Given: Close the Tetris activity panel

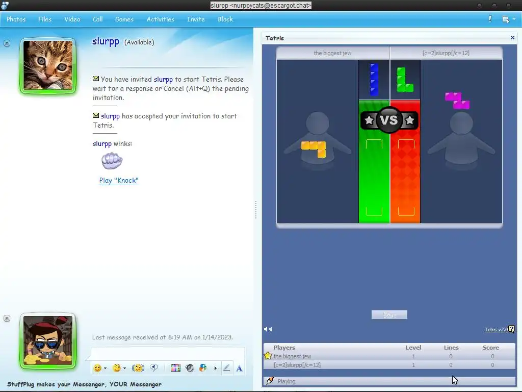Looking at the screenshot, I should [512, 38].
